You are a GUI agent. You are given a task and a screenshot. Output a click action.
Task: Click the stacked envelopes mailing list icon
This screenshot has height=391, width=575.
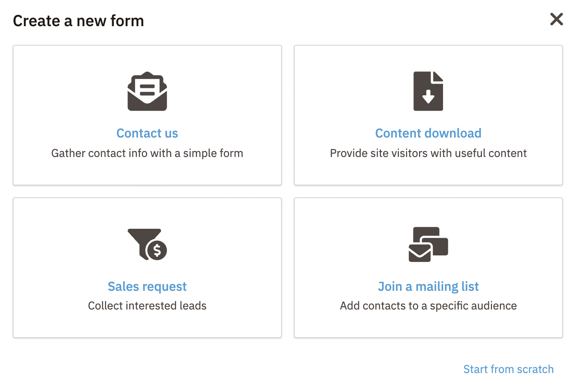(428, 244)
